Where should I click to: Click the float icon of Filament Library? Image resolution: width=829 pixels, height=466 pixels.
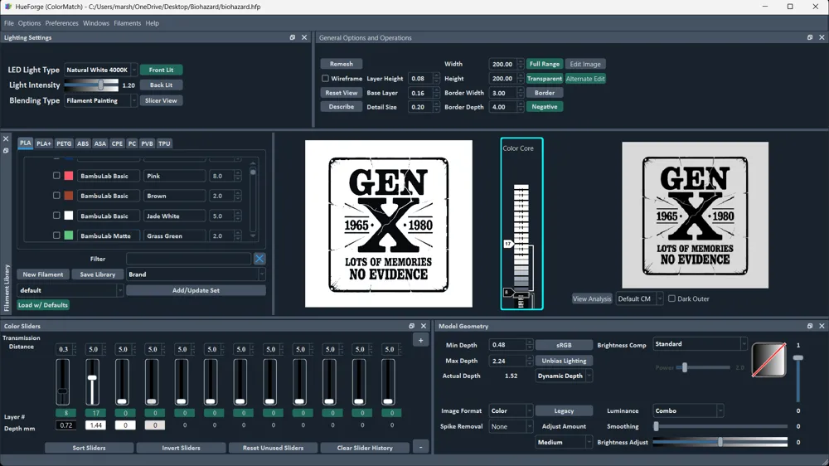click(6, 151)
